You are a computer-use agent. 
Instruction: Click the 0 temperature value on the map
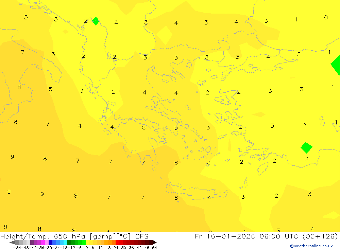(x=326, y=17)
